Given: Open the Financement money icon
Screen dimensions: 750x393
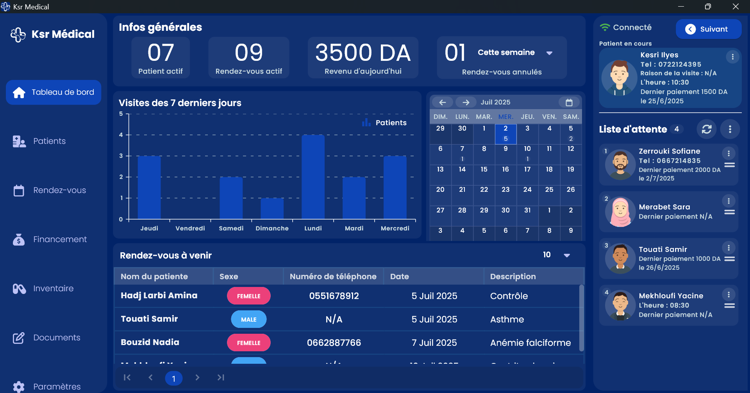Looking at the screenshot, I should coord(18,239).
